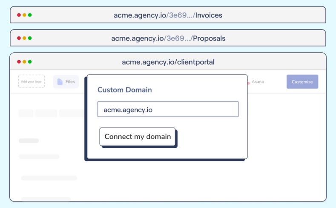Image resolution: width=336 pixels, height=208 pixels.
Task: Close the clientportal browser window
Action: (19, 62)
